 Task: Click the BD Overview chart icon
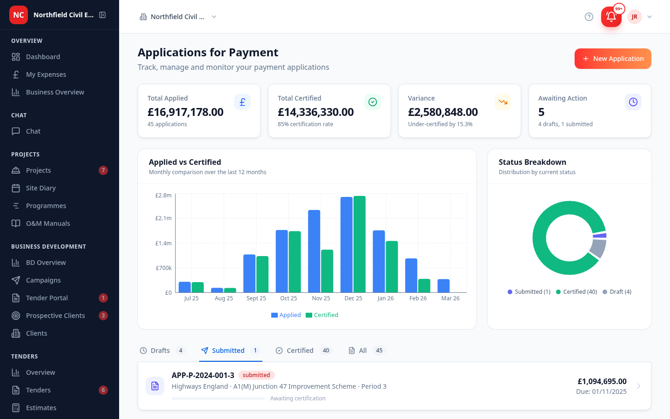(16, 263)
